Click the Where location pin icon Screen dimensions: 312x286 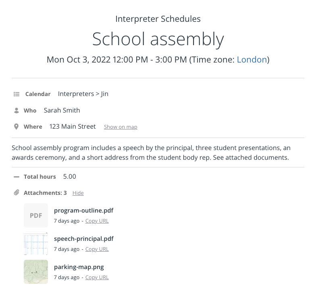click(x=16, y=127)
